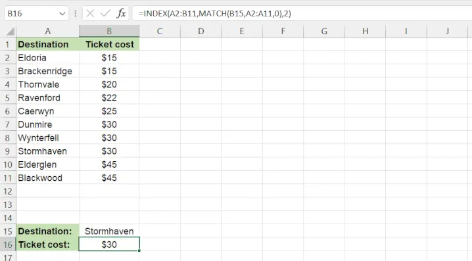This screenshot has width=472, height=261.
Task: Select column F header
Action: click(283, 32)
